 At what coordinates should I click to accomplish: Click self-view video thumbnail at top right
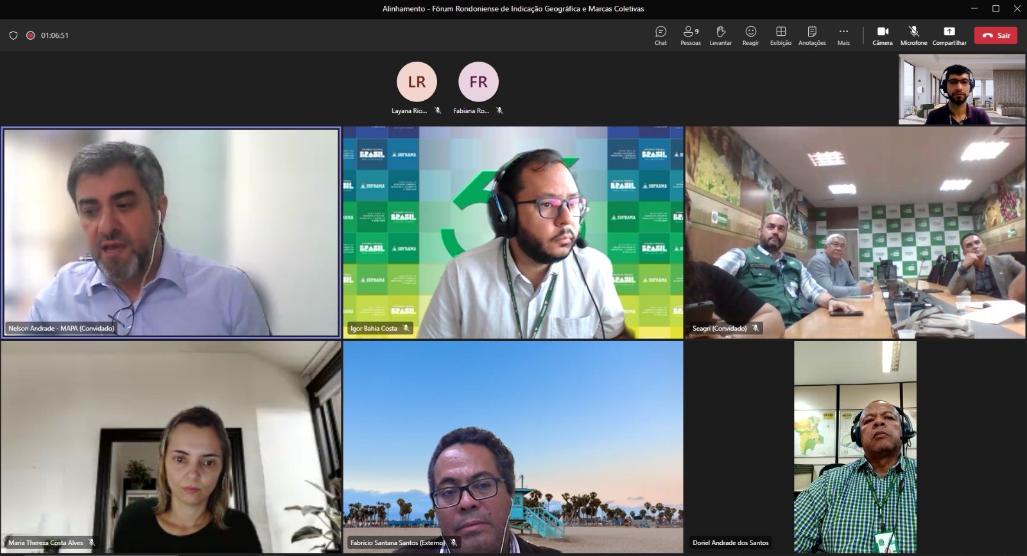(962, 89)
